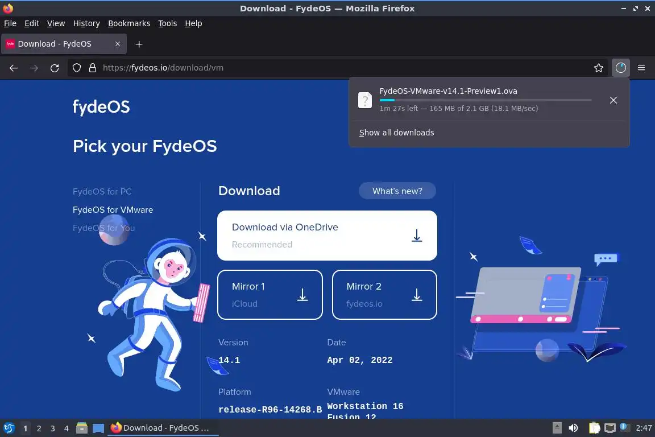The width and height of the screenshot is (655, 437).
Task: Click the FydeOS-VMware-v14.1-Preview1.ova file name
Action: pyautogui.click(x=448, y=90)
